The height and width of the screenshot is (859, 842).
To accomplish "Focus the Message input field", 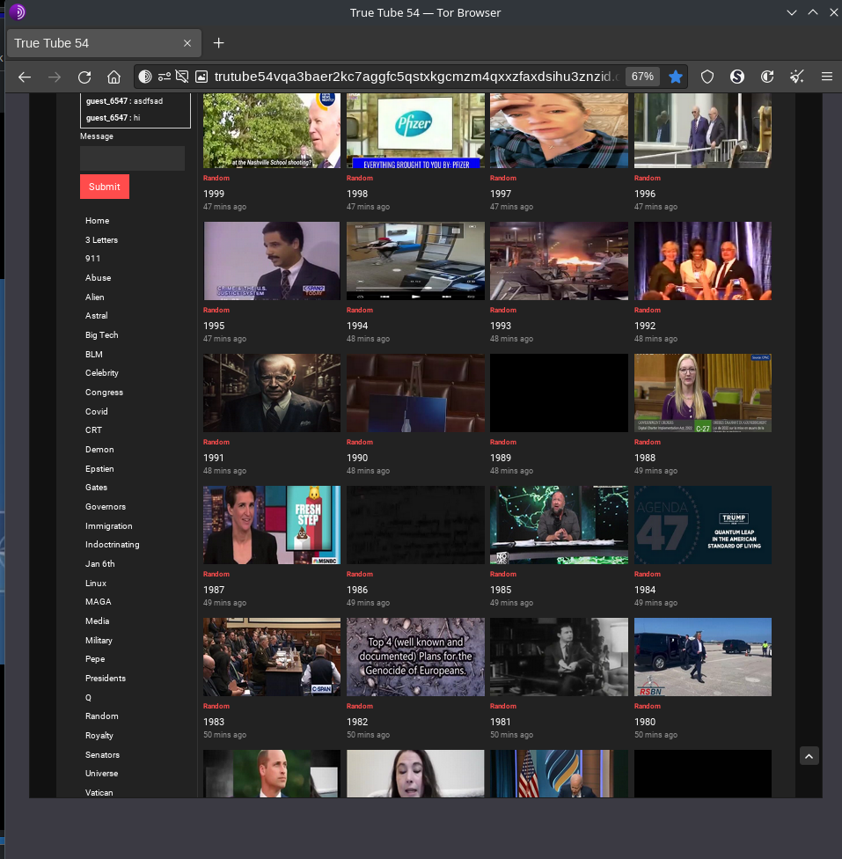I will [132, 158].
